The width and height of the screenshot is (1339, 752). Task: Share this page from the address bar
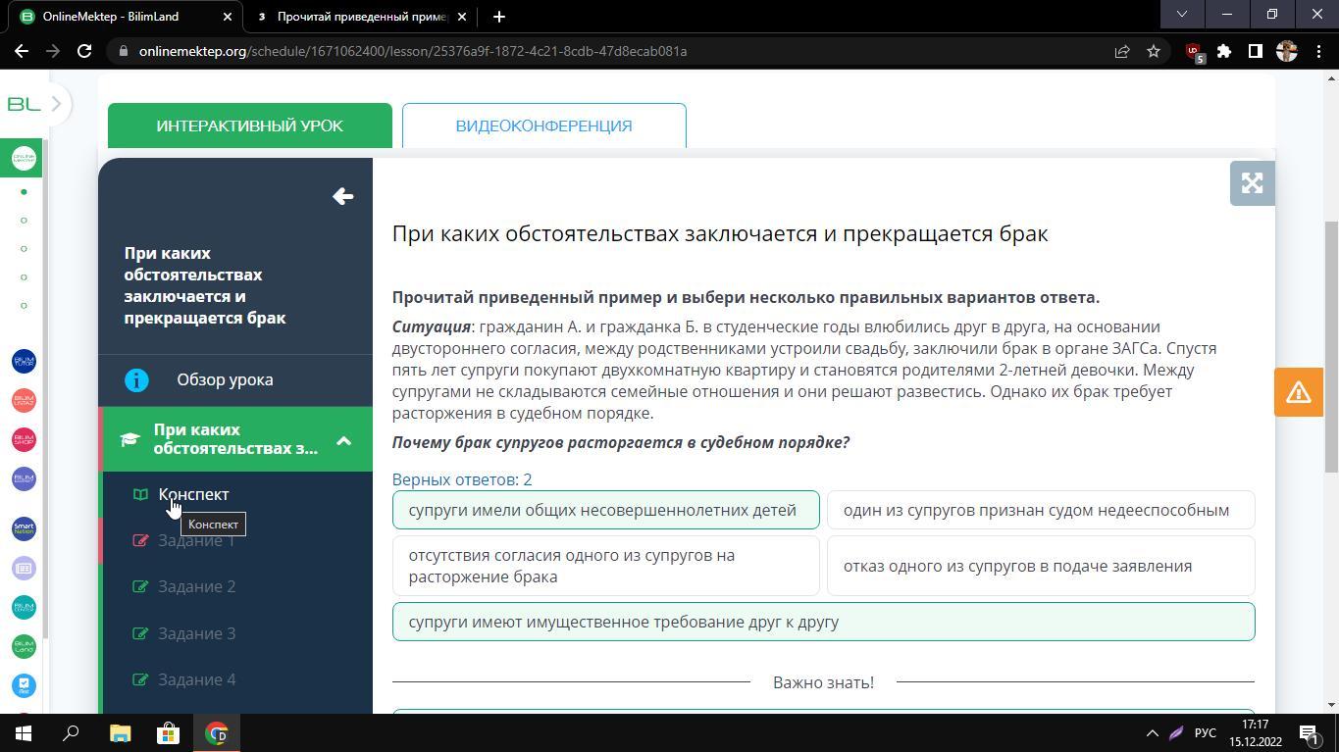(x=1122, y=51)
